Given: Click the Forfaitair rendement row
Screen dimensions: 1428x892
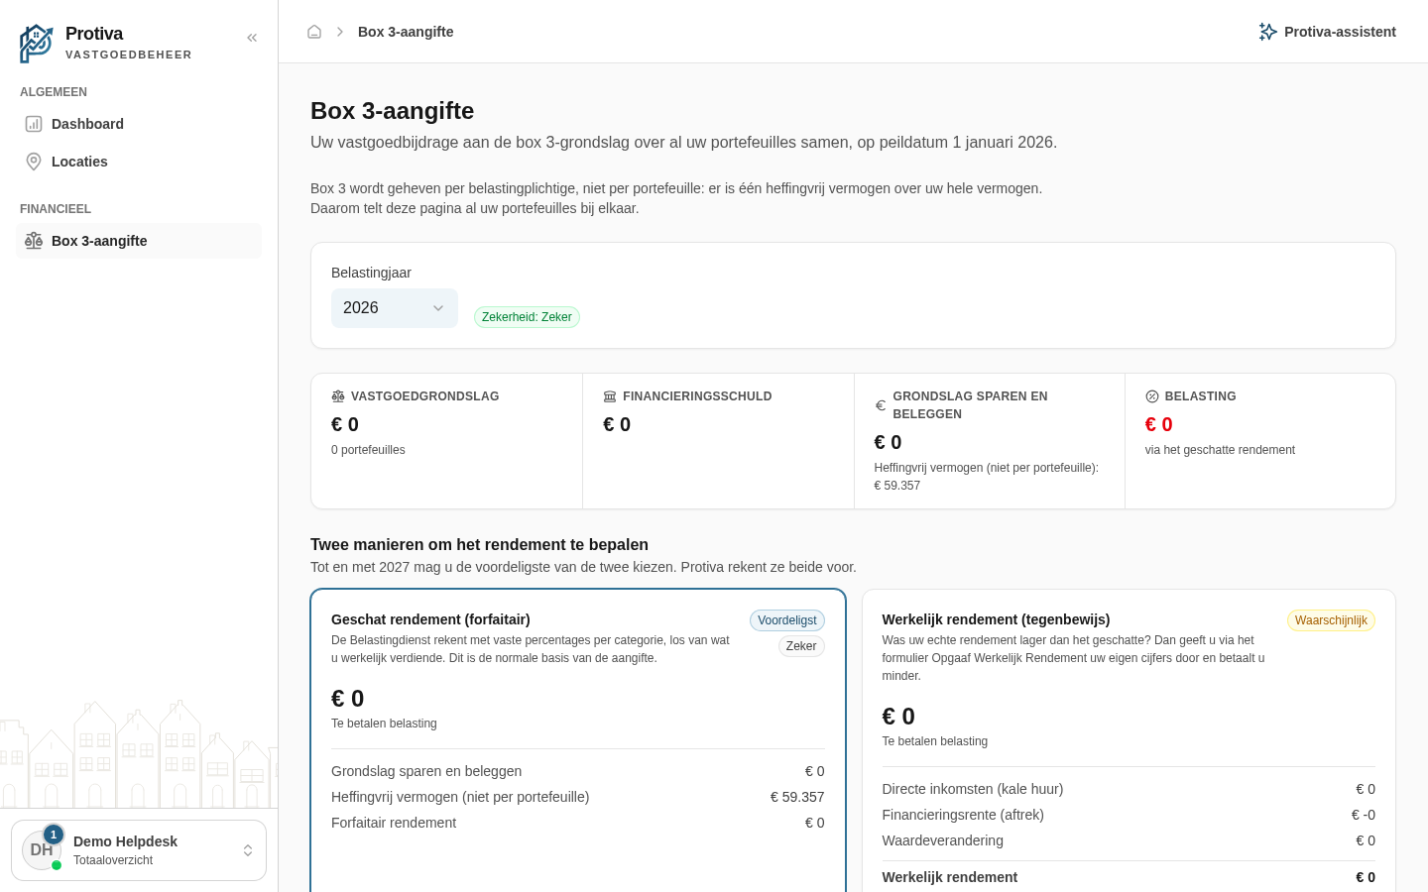Looking at the screenshot, I should 578,823.
